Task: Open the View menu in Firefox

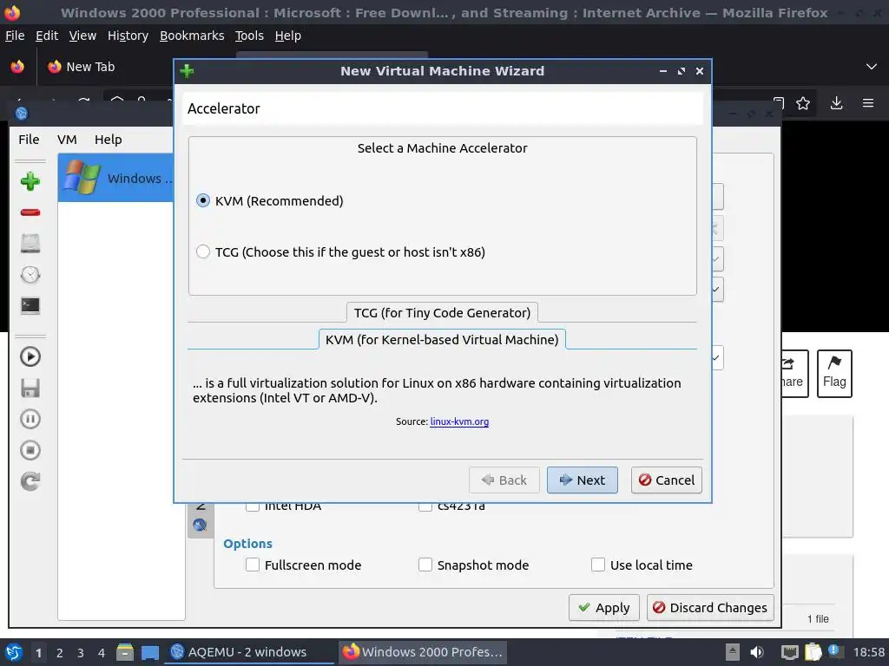Action: point(82,36)
